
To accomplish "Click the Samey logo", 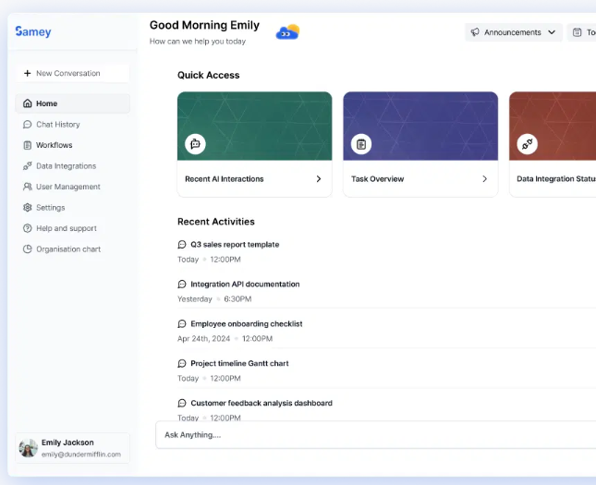I will click(33, 31).
